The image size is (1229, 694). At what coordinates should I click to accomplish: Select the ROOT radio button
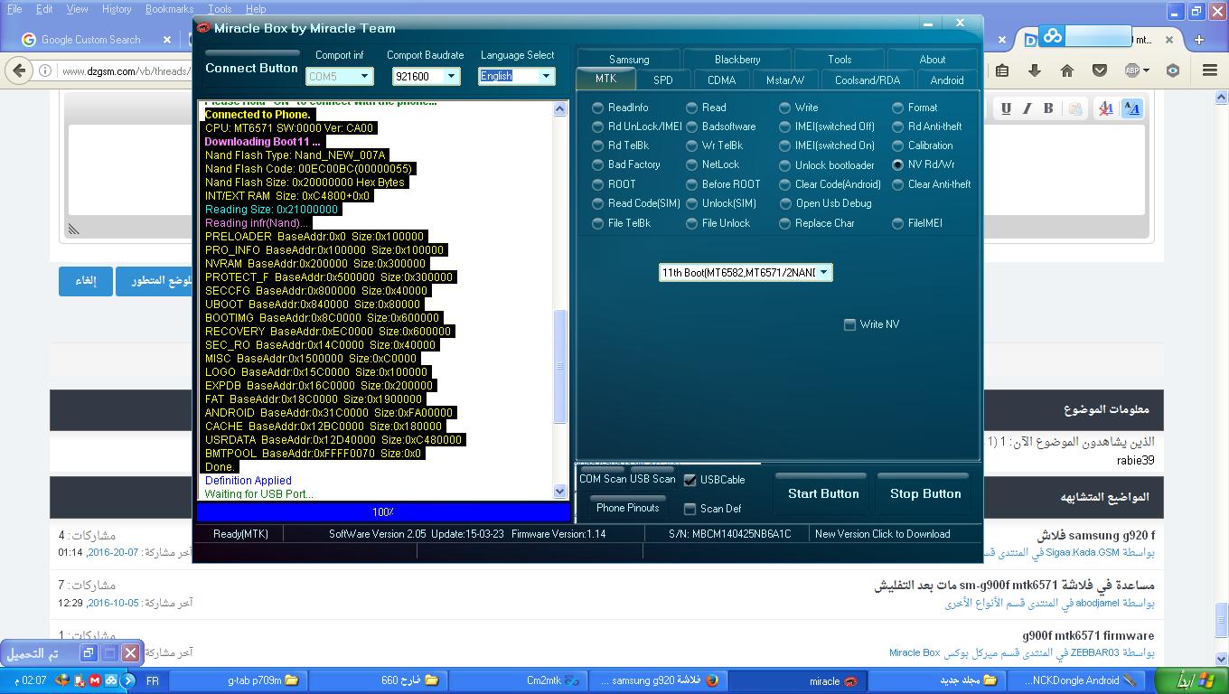pyautogui.click(x=597, y=184)
